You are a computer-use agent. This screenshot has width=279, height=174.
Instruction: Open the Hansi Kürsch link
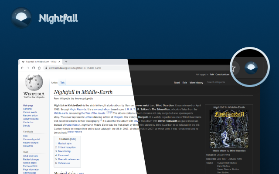point(73,125)
